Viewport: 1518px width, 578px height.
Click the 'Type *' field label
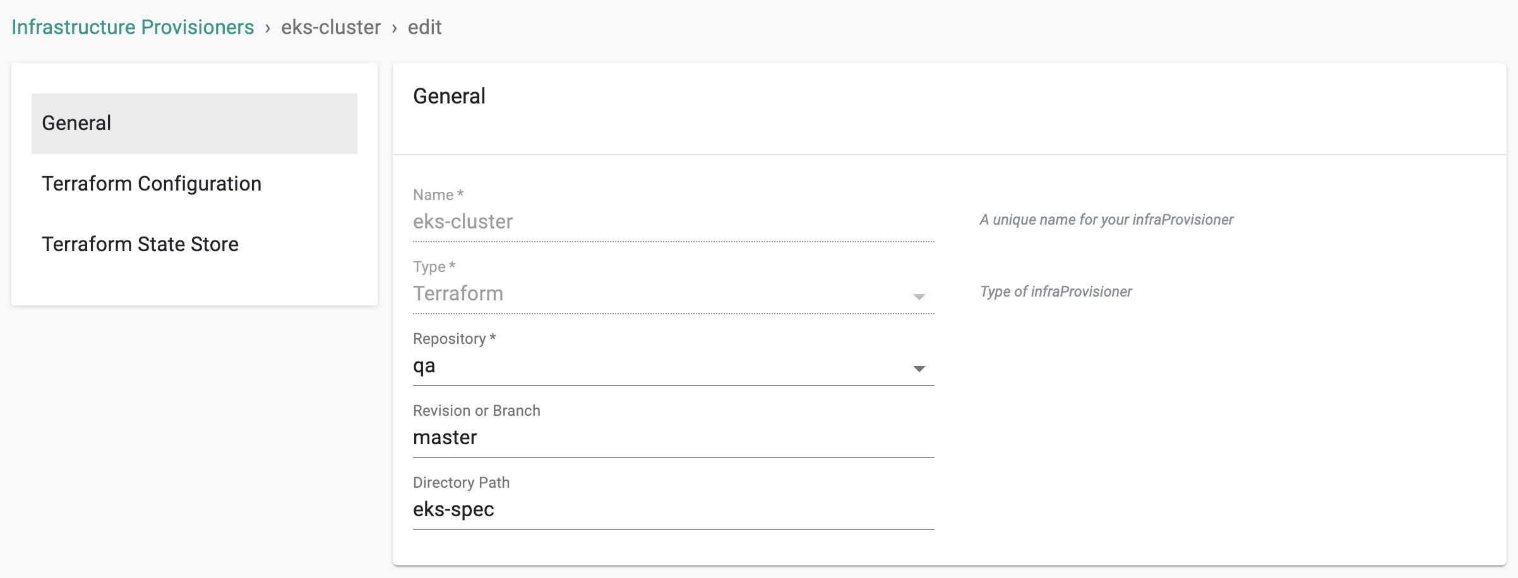[x=434, y=267]
